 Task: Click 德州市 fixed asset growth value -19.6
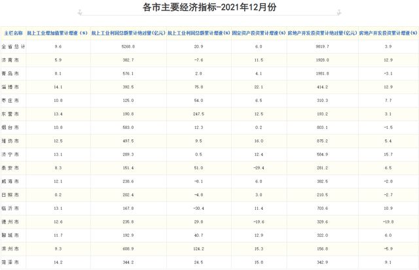[x=259, y=222]
